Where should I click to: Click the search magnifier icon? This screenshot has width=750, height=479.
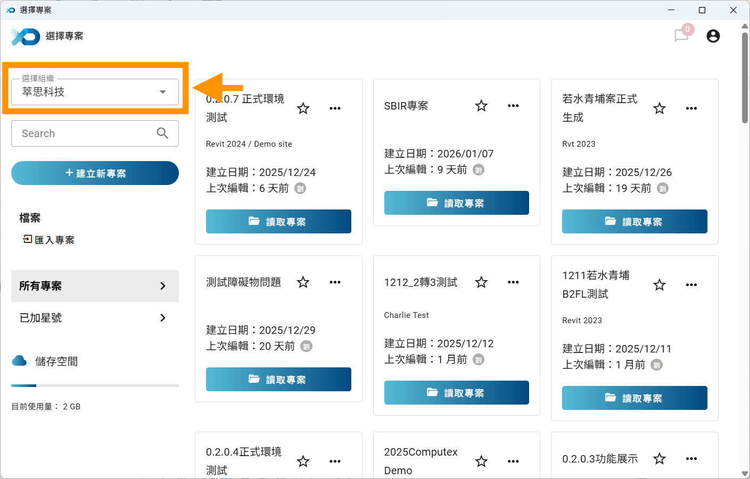(162, 133)
